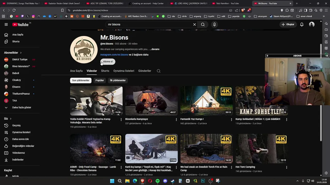Screen dimensions: 330x185
Task: Open the Windows Start menu
Action: pos(112,181)
